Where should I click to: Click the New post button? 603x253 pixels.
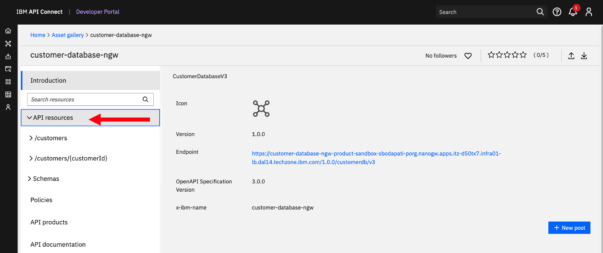pyautogui.click(x=569, y=228)
